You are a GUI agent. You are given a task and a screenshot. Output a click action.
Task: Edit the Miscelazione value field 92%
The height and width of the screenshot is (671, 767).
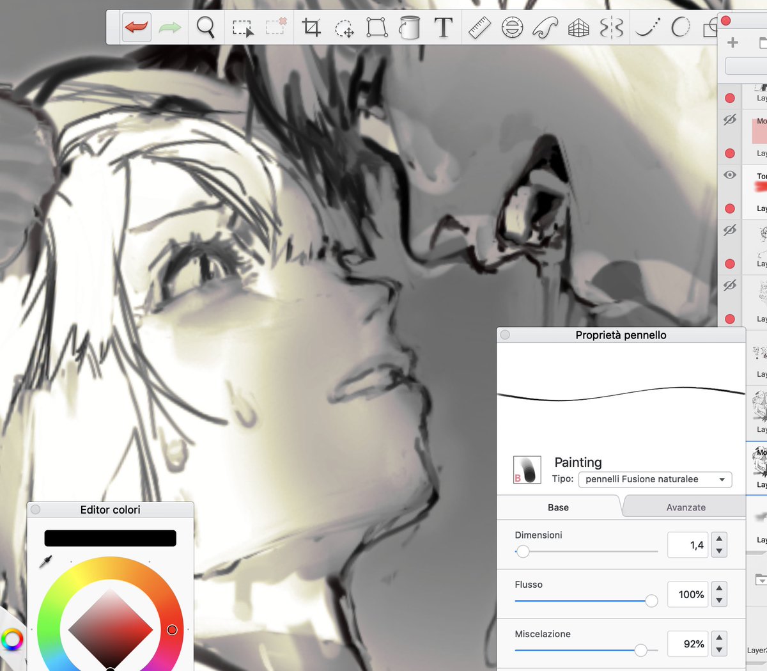pyautogui.click(x=687, y=643)
